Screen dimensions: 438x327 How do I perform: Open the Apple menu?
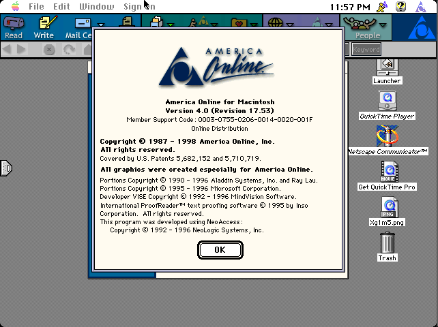pos(16,6)
